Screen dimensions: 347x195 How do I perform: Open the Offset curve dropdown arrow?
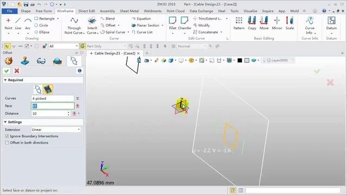coord(119,25)
